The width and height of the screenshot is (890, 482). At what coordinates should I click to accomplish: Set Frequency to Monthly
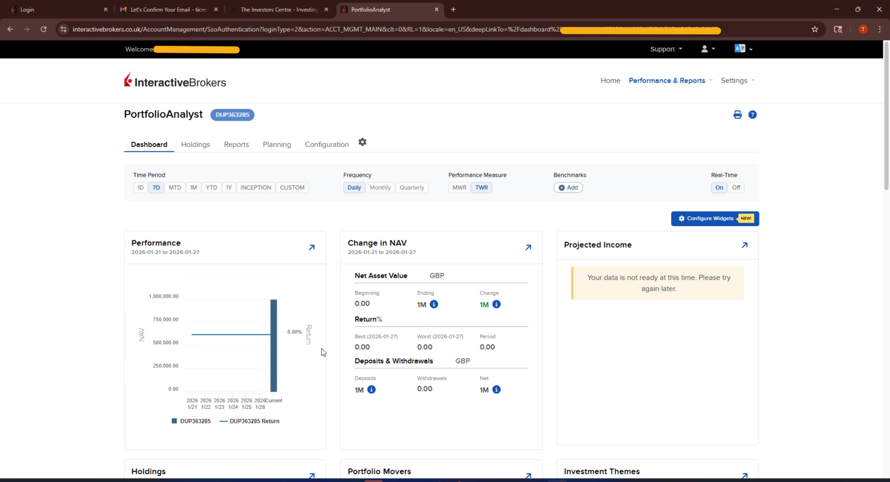click(x=380, y=188)
